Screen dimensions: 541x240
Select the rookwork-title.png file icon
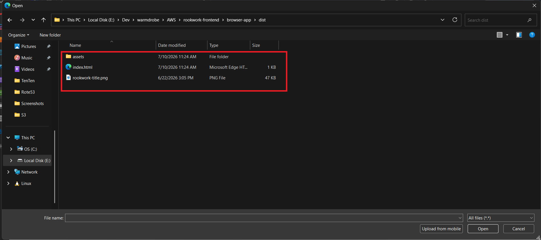point(68,77)
